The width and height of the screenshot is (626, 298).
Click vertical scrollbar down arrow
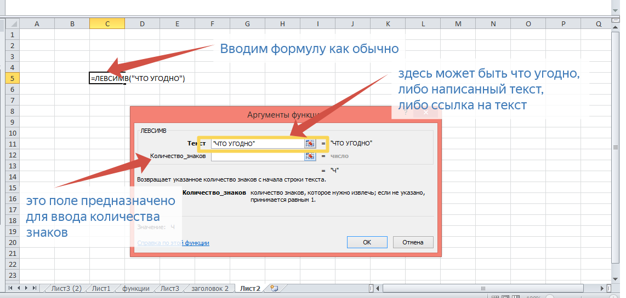616,279
